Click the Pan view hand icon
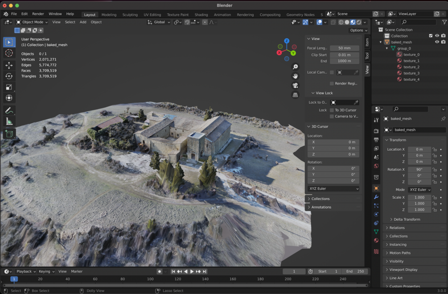448x294 pixels. 295,76
